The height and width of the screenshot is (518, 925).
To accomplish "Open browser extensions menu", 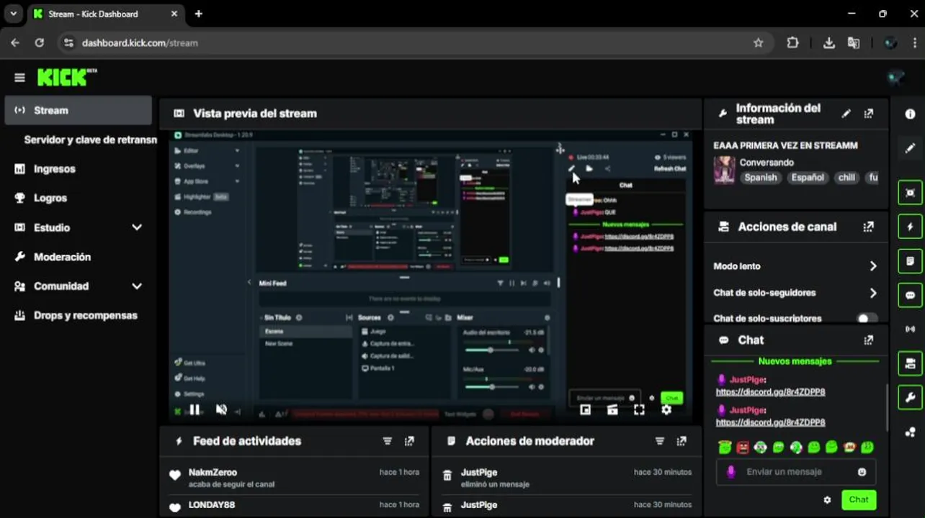I will 792,43.
